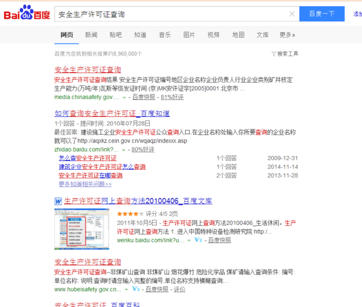
Task: Open 如何查询安全生产许可证_百度知道 result
Action: tap(112, 113)
